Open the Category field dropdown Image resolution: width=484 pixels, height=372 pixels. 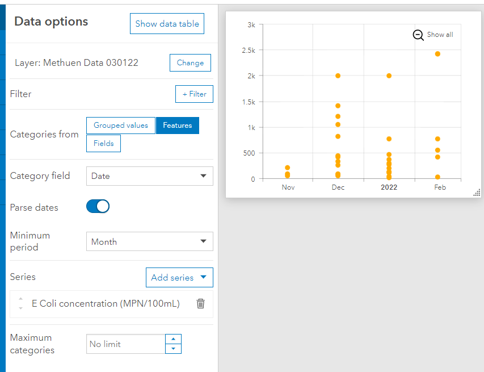pos(149,176)
